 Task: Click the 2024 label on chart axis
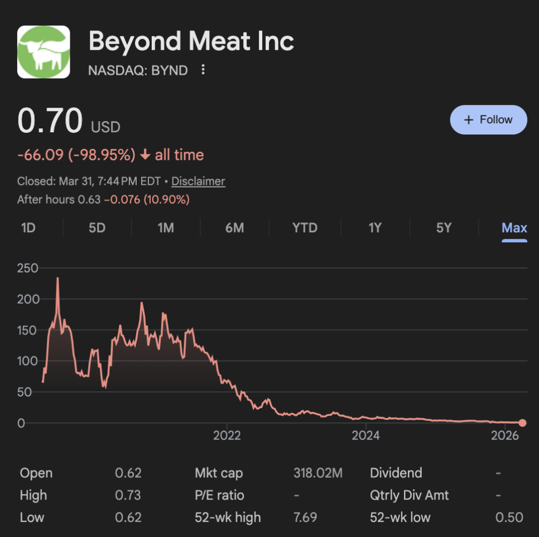[x=366, y=435]
